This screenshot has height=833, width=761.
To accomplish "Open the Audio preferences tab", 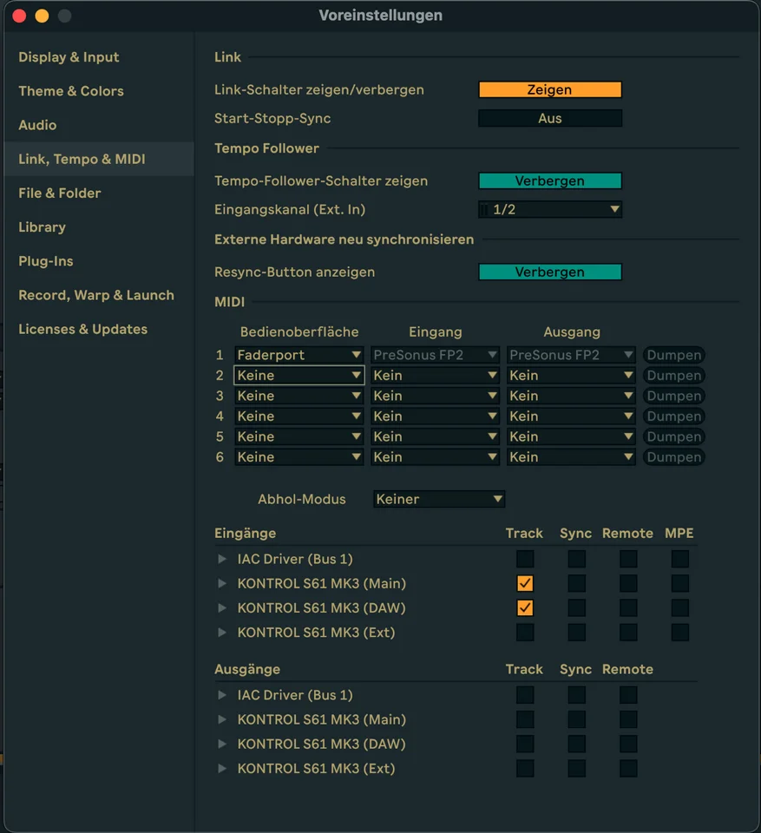I will (37, 125).
